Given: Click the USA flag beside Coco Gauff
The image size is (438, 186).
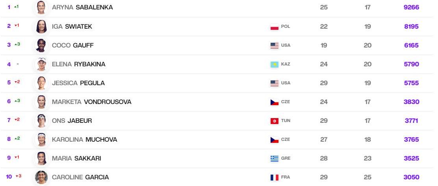Looking at the screenshot, I should pos(274,46).
